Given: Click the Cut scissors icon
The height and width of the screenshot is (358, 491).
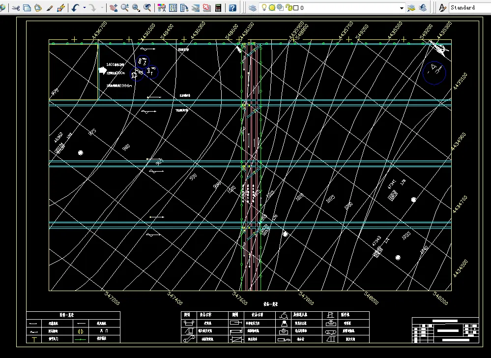Looking at the screenshot, I should pos(16,8).
